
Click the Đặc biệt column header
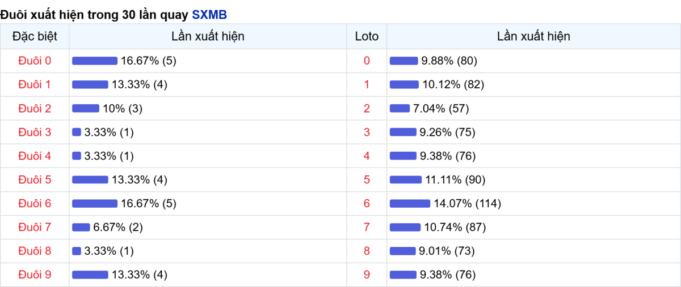click(x=35, y=37)
